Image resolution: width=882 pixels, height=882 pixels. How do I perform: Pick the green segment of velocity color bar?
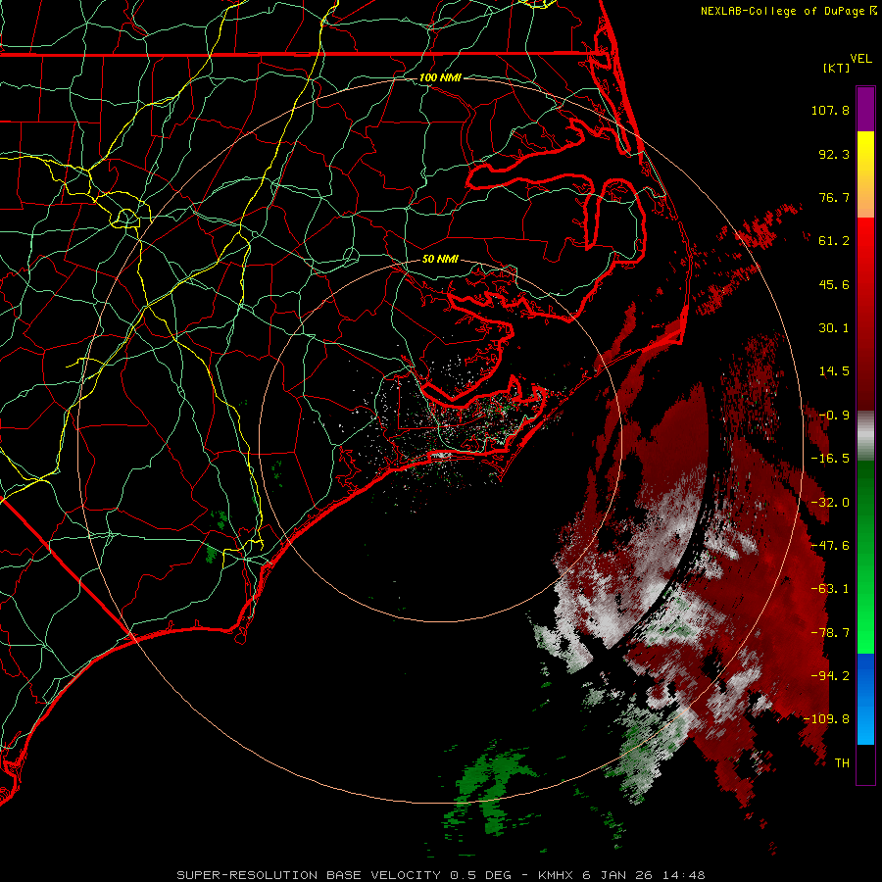coord(865,557)
